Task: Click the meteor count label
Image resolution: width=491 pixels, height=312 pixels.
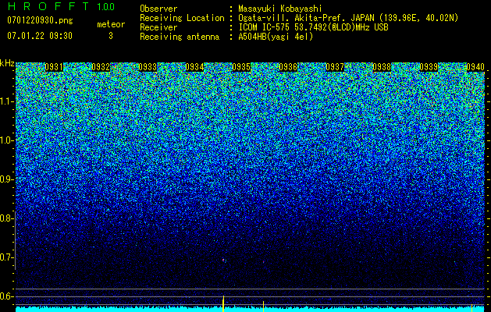Action: pyautogui.click(x=111, y=24)
